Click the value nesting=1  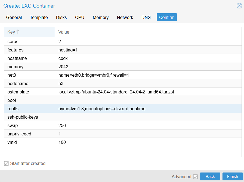pyautogui.click(x=68, y=50)
